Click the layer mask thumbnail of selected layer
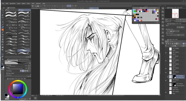 [175, 77]
